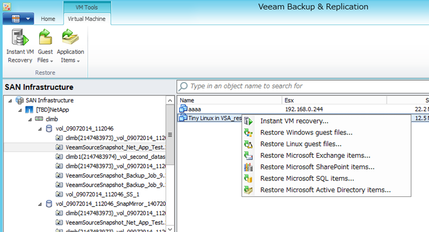Click the tree scrollbar down arrow
Image resolution: width=429 pixels, height=232 pixels.
coord(170,229)
